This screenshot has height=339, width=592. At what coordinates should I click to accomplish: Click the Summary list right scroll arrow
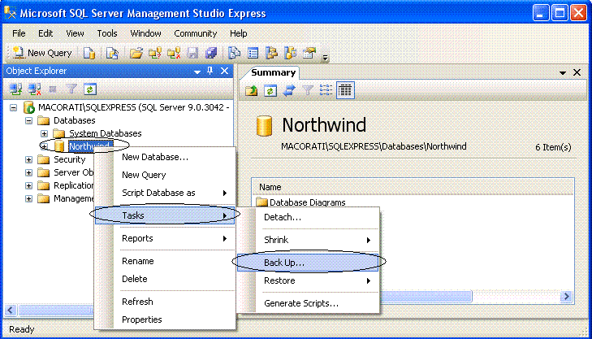(566, 297)
